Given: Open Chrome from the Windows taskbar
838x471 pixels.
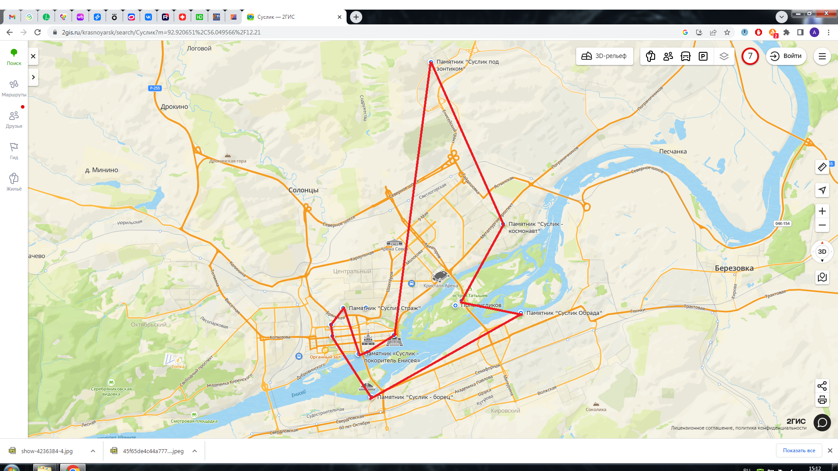Looking at the screenshot, I should coord(73,468).
